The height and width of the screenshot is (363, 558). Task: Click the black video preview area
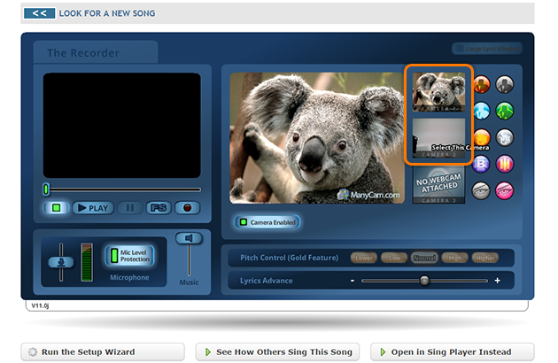121,125
